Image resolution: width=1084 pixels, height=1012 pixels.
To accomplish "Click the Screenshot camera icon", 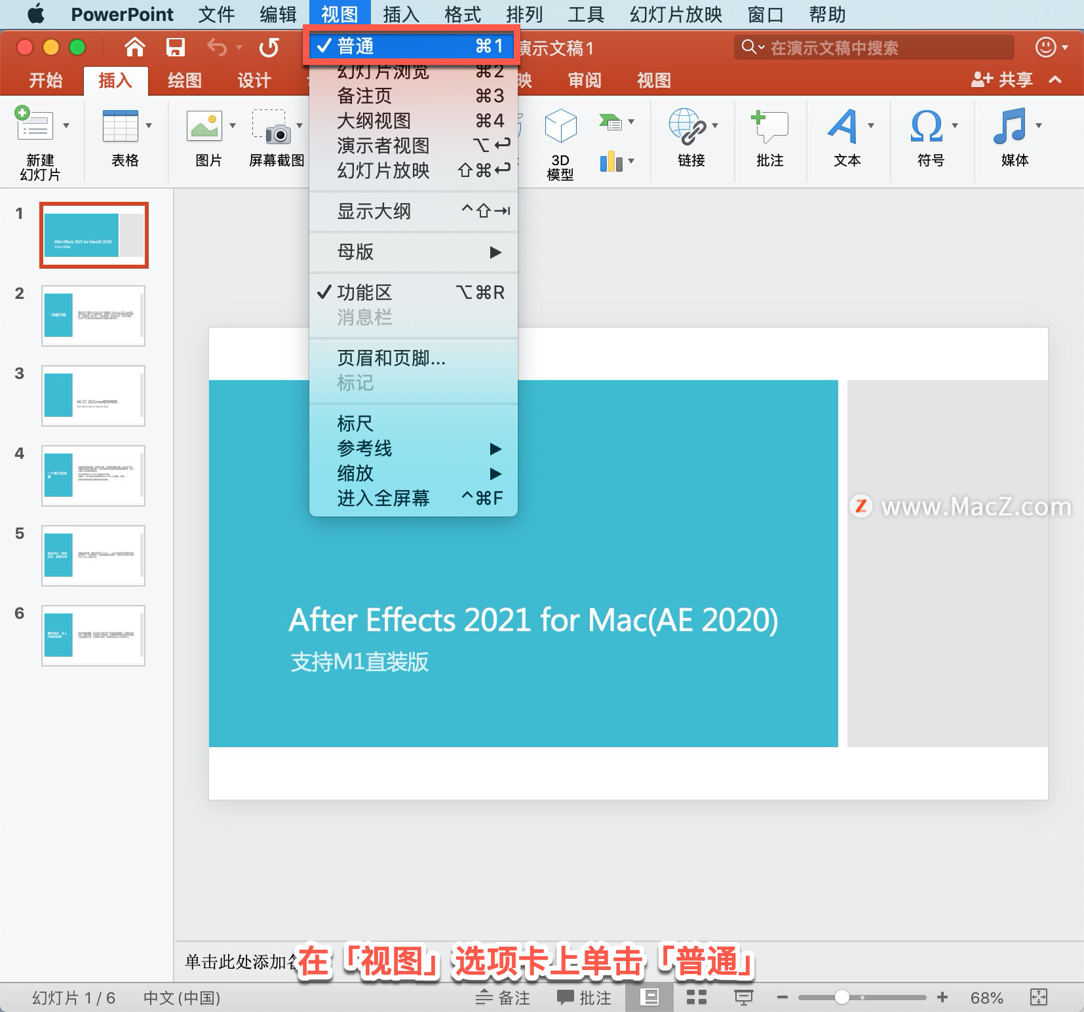I will [x=271, y=126].
